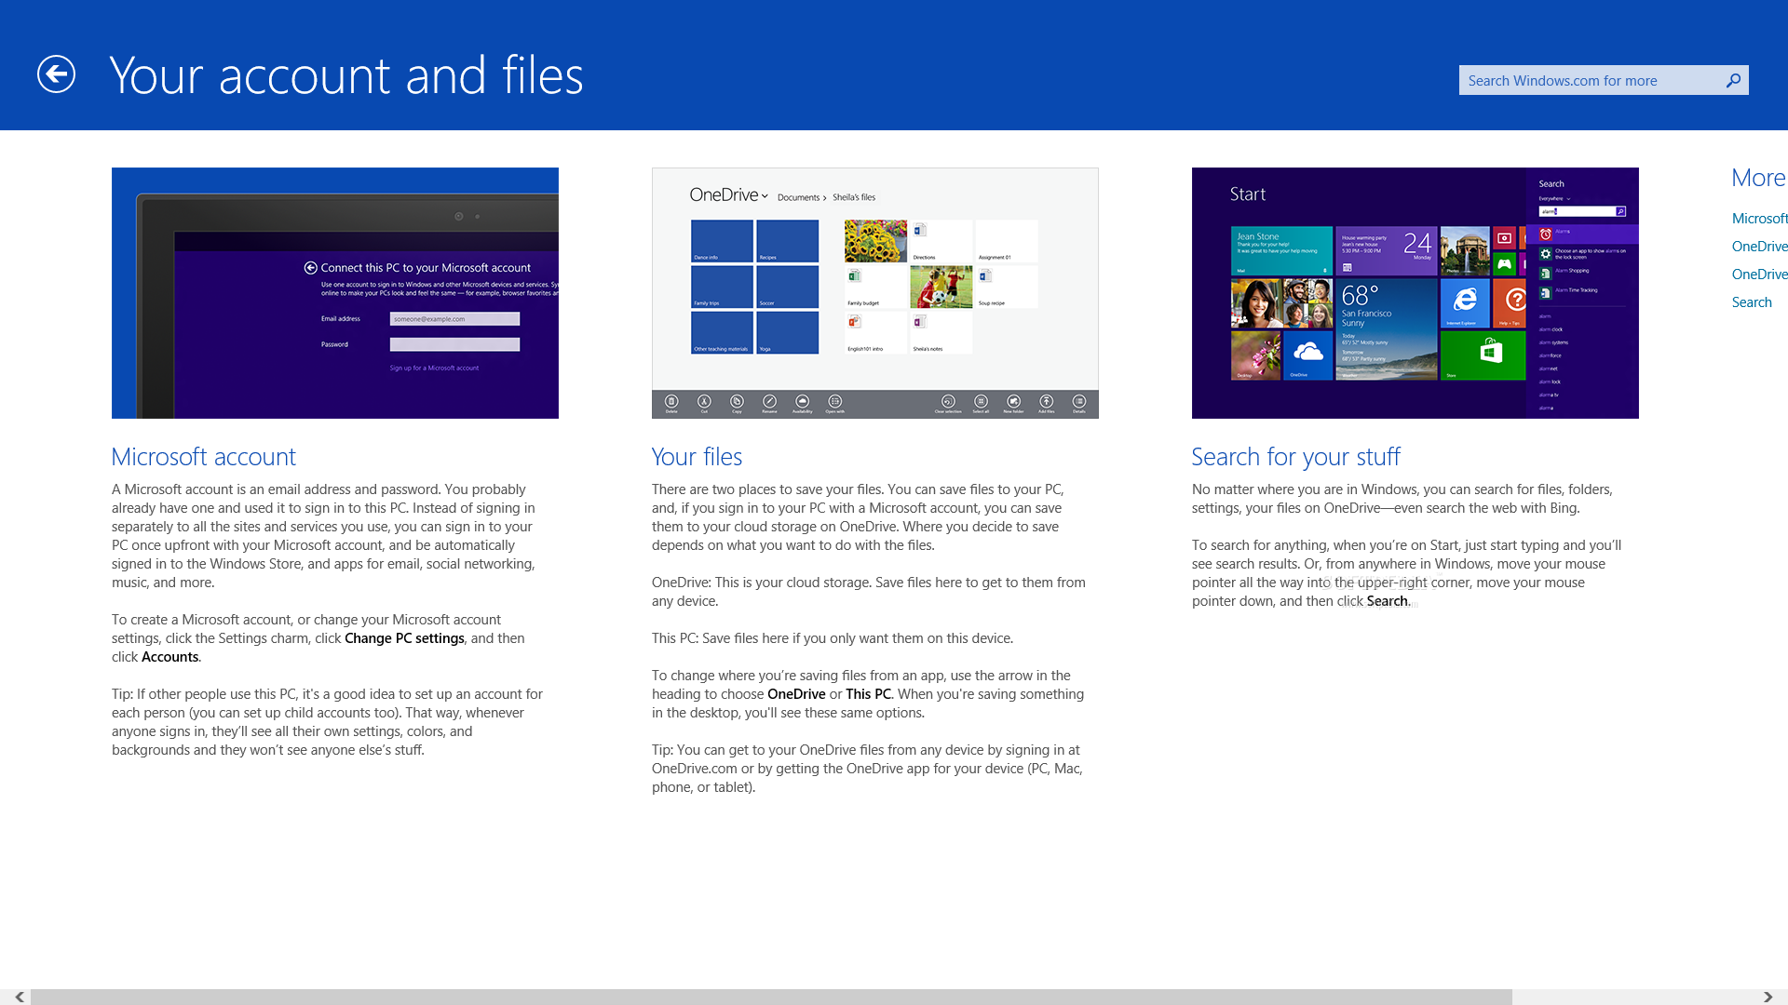Click the horizontal scrollbar thumb
The width and height of the screenshot is (1788, 1005).
point(771,997)
